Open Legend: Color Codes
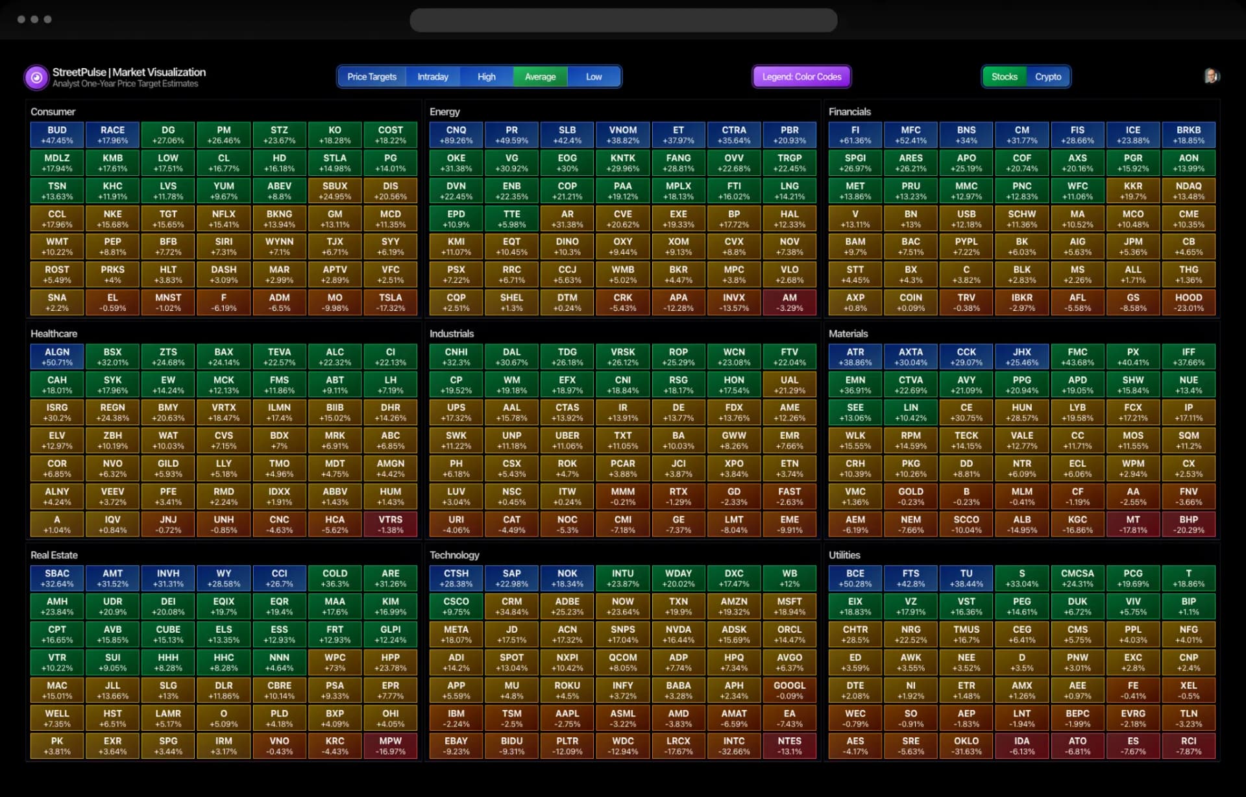 (x=801, y=77)
